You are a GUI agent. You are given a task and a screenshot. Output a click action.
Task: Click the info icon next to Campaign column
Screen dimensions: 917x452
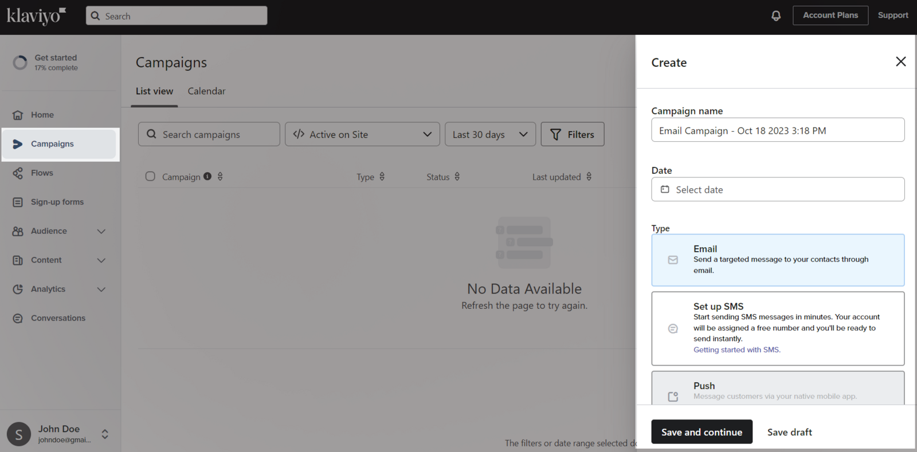click(207, 176)
